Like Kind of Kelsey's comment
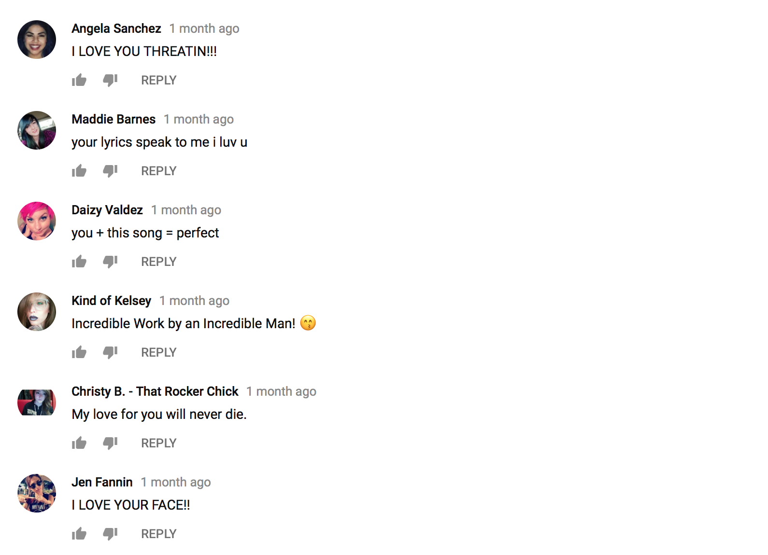The height and width of the screenshot is (555, 768). point(79,352)
